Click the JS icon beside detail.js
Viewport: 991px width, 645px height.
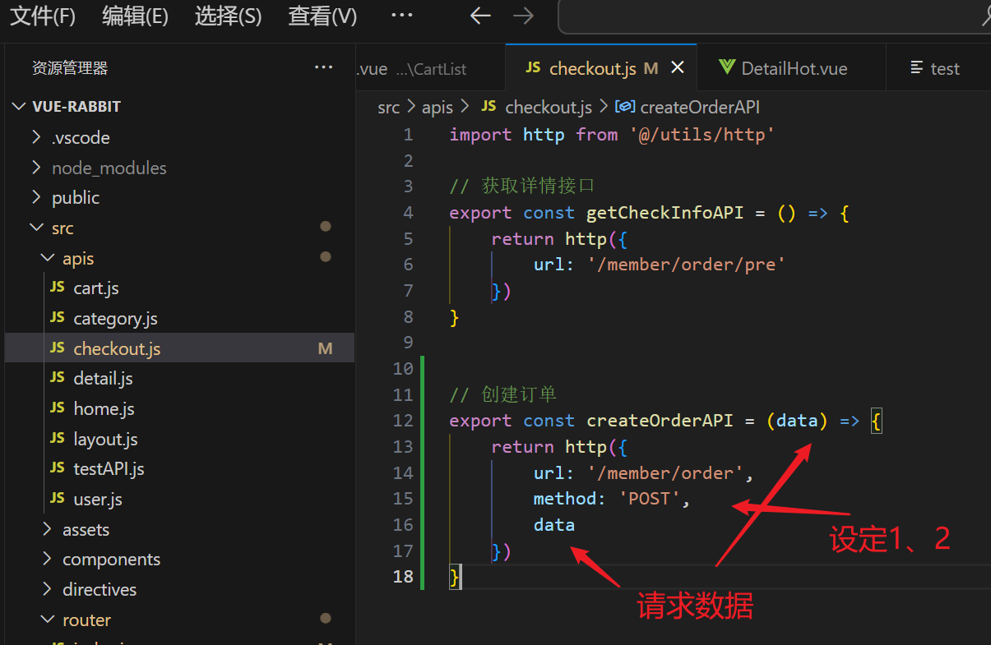[x=57, y=378]
